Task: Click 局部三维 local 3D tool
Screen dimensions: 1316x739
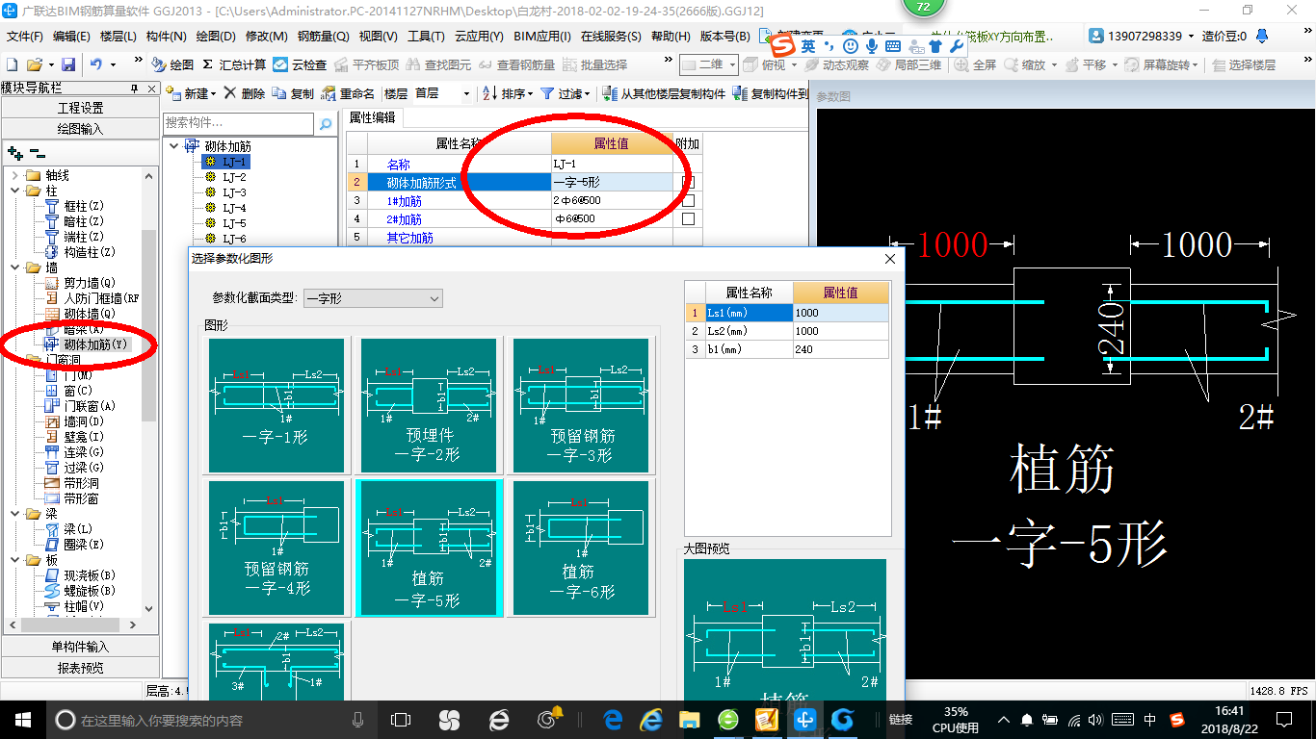Action: 908,64
